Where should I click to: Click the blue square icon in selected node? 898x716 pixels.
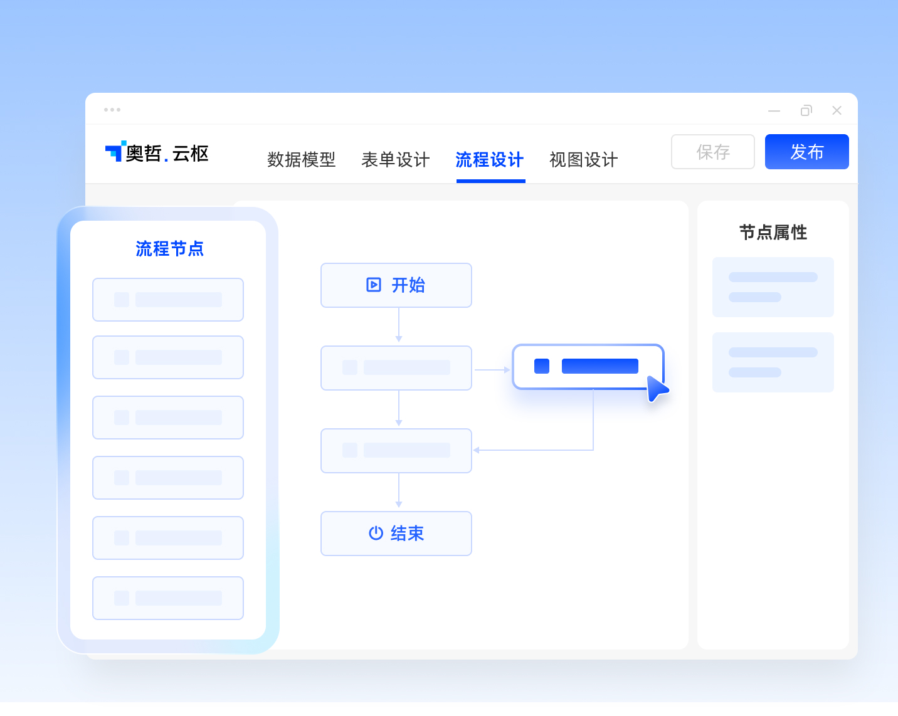pos(542,366)
